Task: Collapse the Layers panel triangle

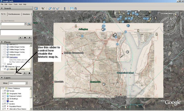Action: click(2, 78)
